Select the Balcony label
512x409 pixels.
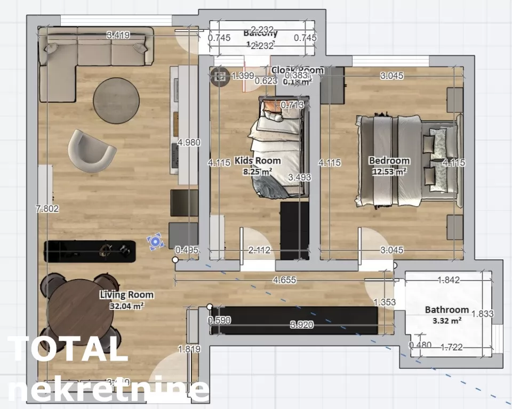pyautogui.click(x=260, y=32)
